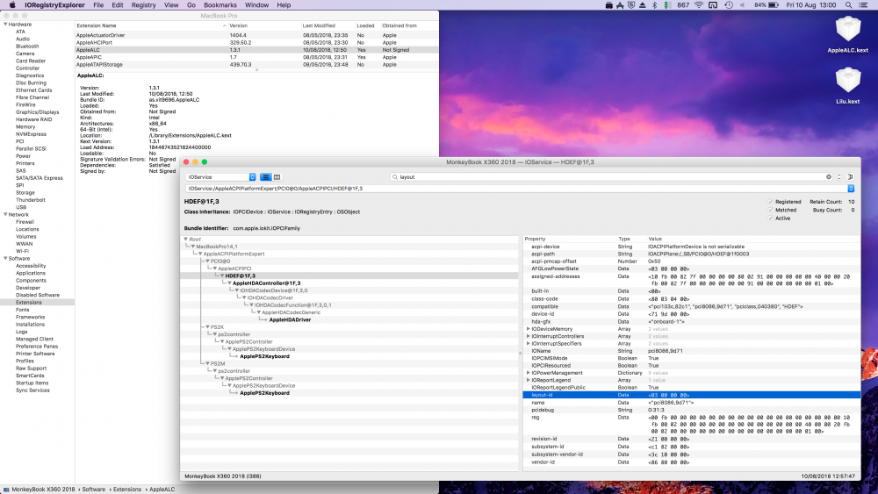Toggle the Matched checkbox
This screenshot has width=878, height=494.
pos(771,210)
